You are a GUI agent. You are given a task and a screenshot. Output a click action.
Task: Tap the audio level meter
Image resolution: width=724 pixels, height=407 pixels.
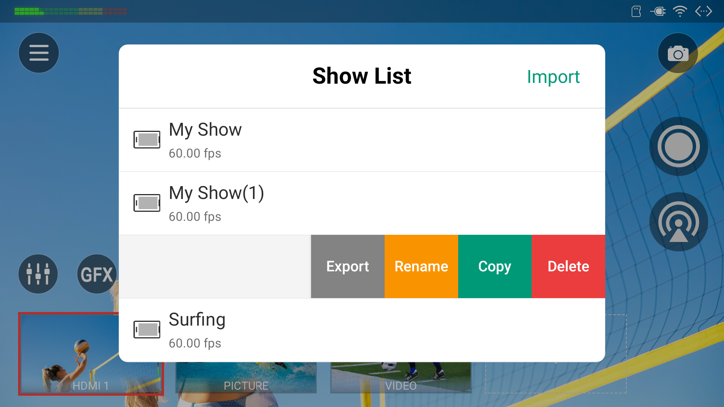(71, 11)
